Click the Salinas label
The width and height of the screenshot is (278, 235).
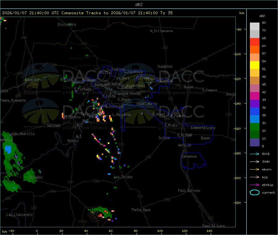point(53,125)
